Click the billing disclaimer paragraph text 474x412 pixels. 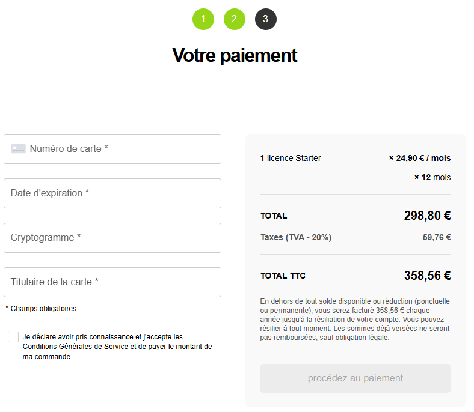click(355, 319)
